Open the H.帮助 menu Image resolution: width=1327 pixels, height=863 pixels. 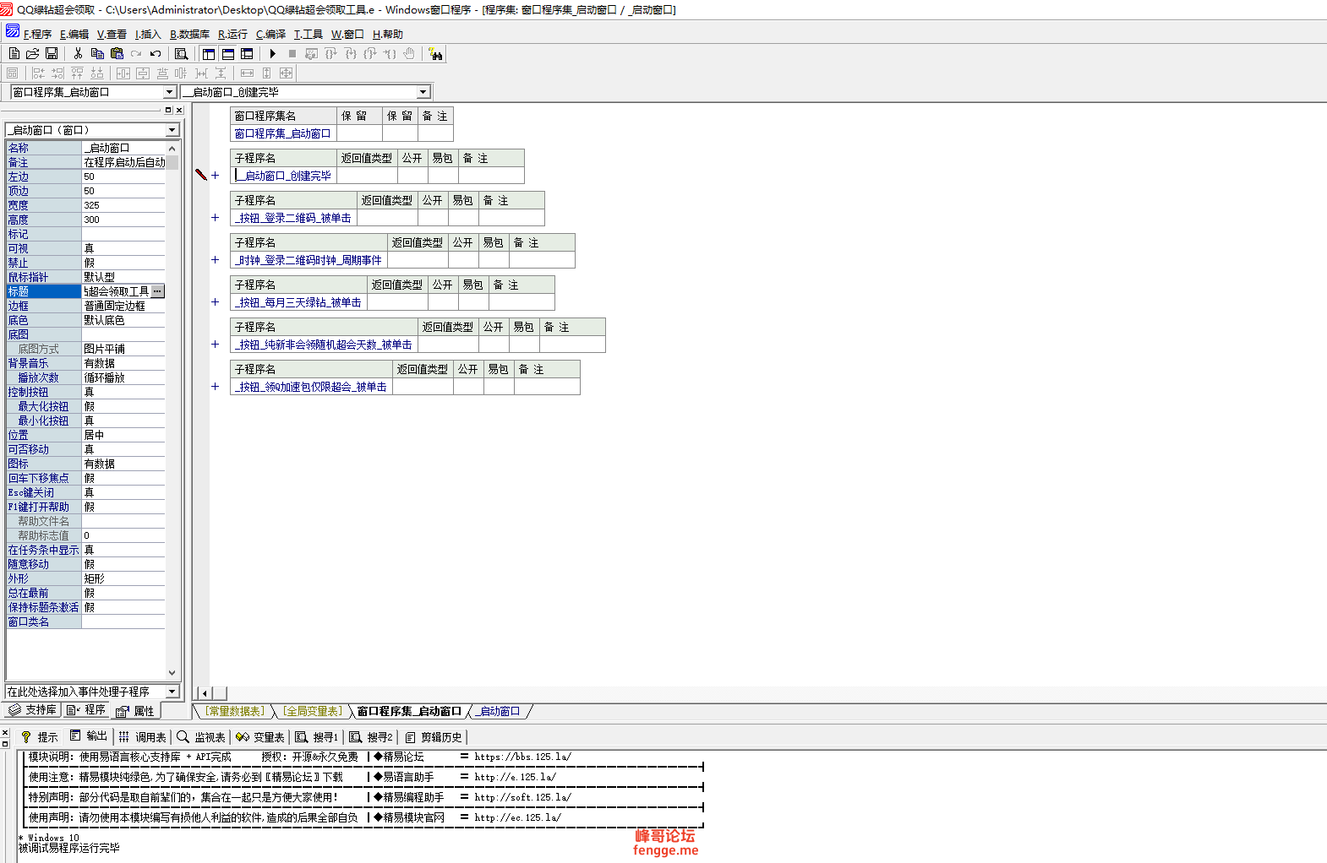388,35
